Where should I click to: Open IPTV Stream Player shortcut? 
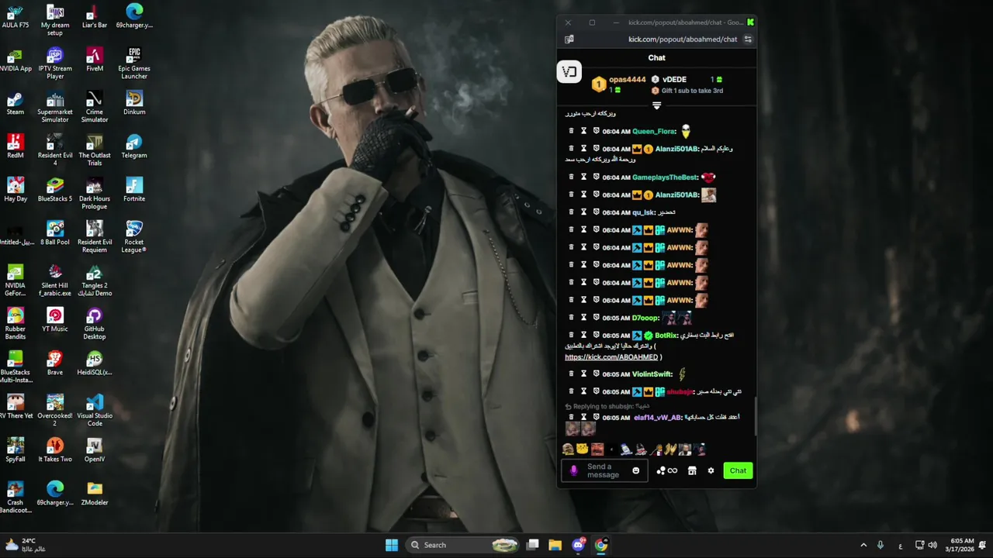55,64
